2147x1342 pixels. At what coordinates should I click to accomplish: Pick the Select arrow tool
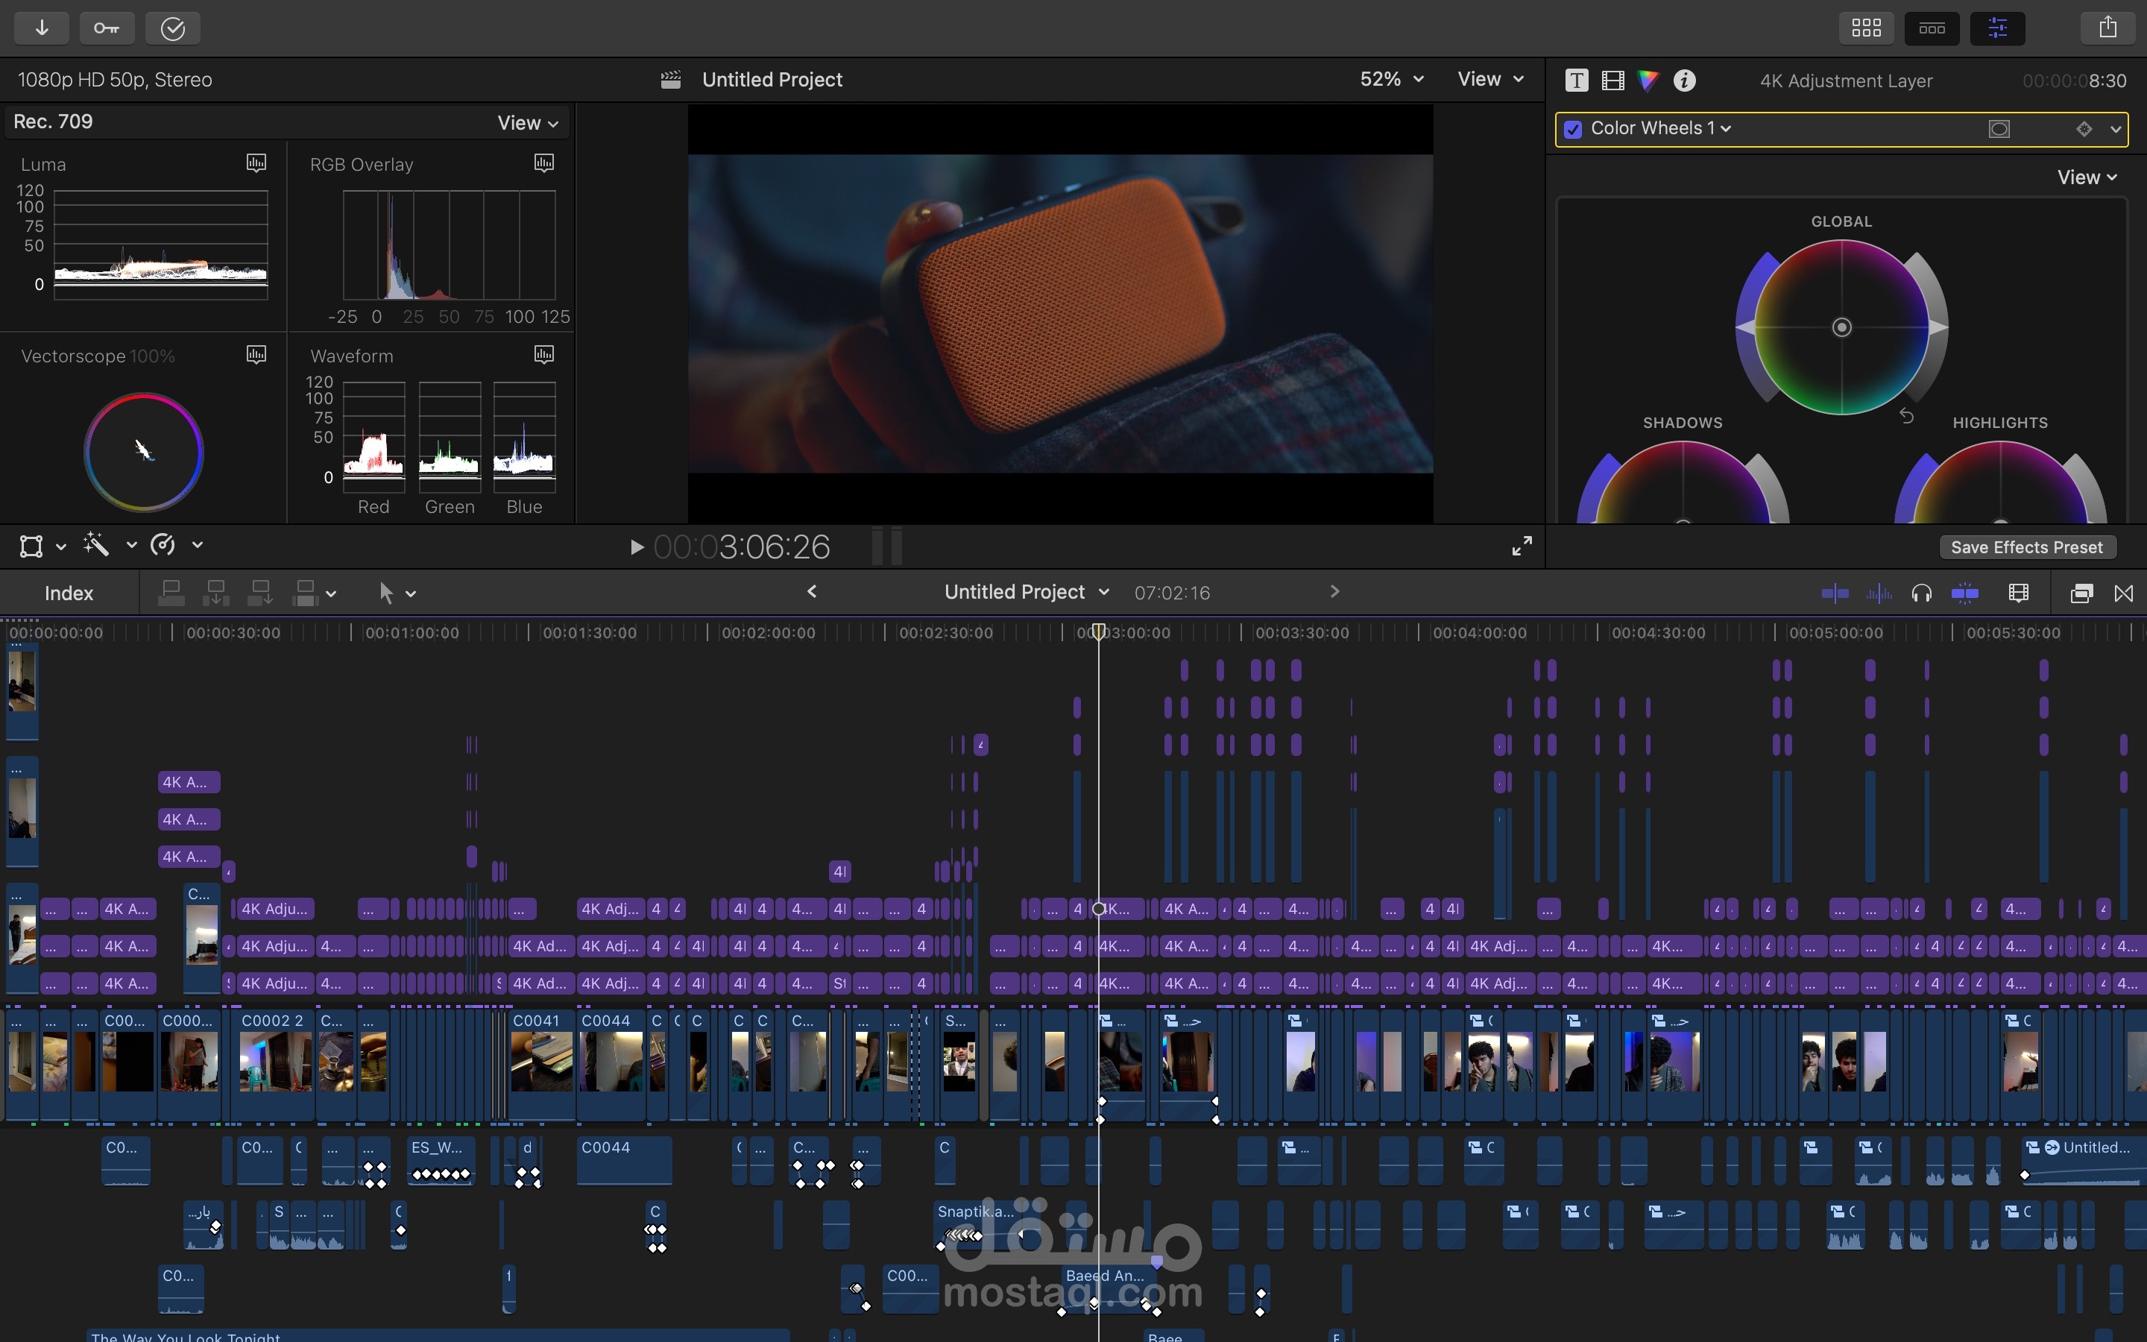point(386,593)
